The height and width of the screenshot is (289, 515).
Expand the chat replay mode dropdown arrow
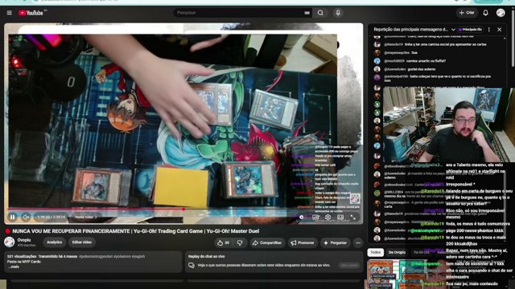tap(453, 30)
